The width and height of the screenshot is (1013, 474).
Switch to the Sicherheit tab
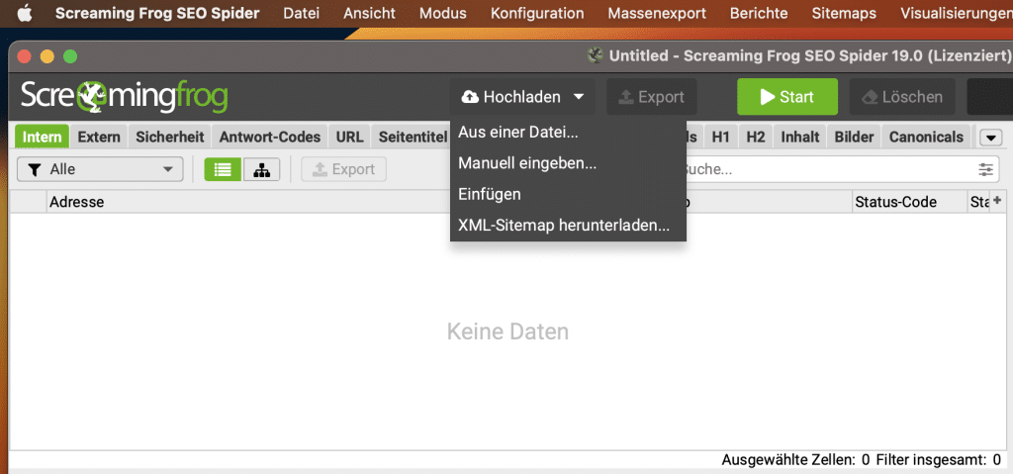point(170,138)
